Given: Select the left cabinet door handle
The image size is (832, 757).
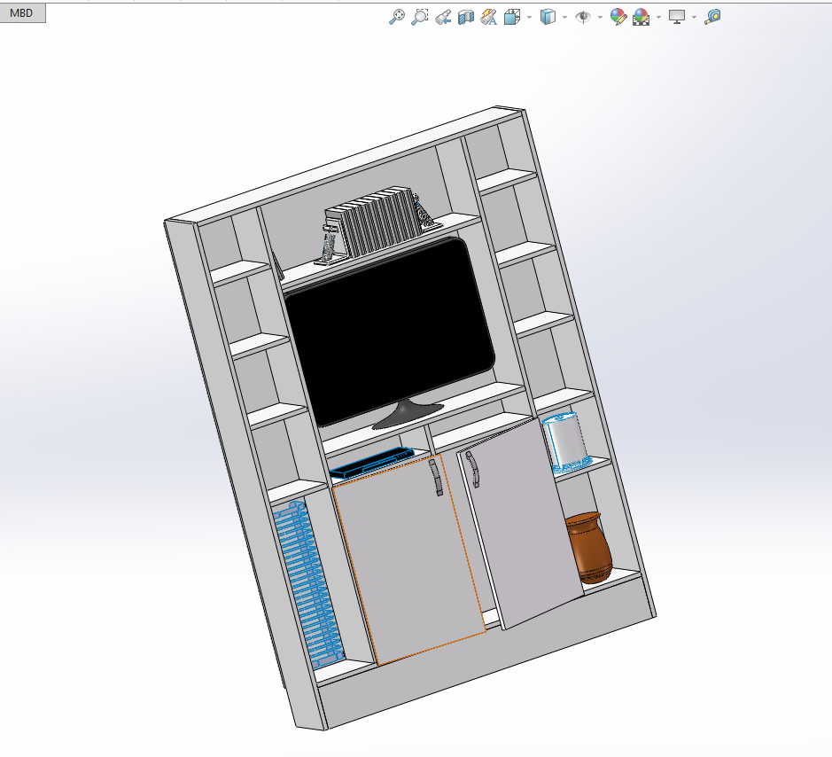Looking at the screenshot, I should [436, 477].
